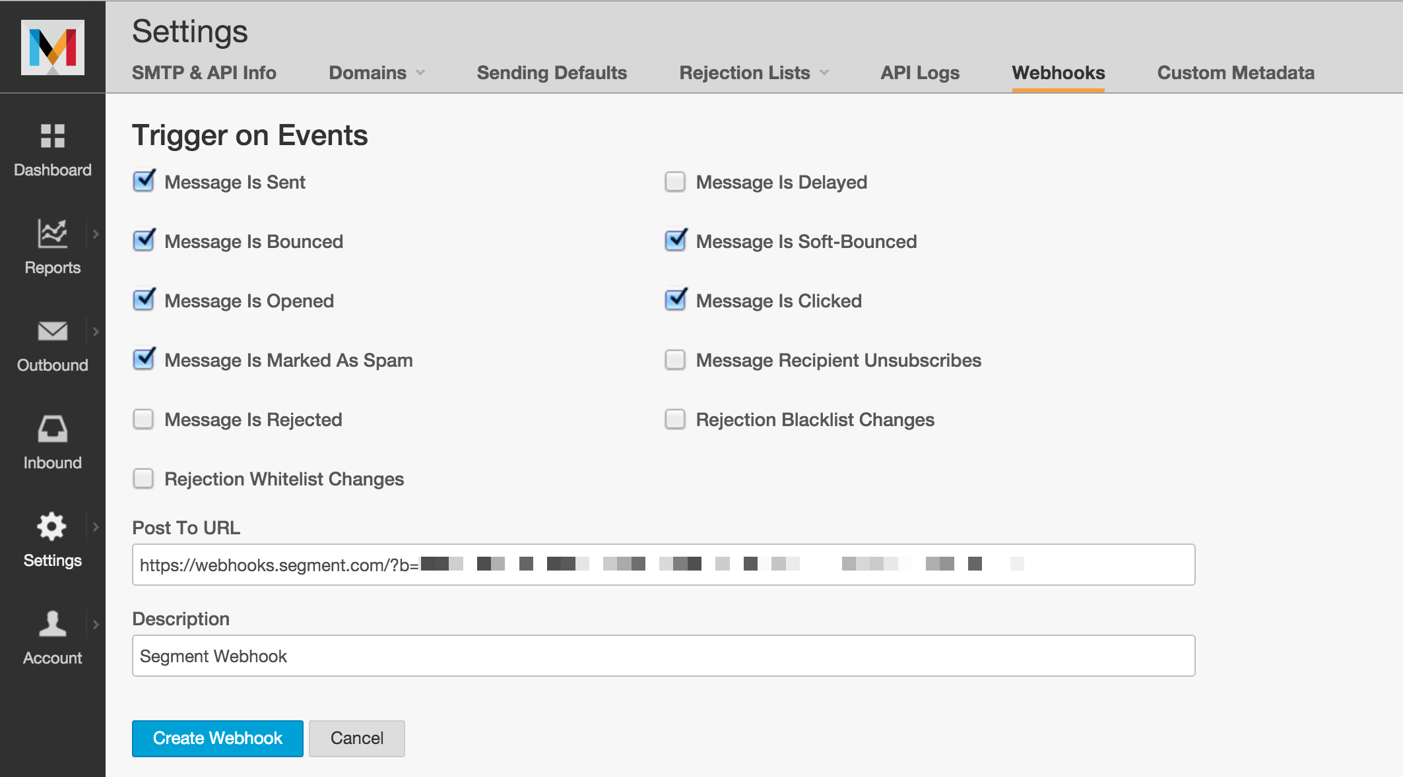The image size is (1403, 777).
Task: Click the Mandrill logo
Action: point(53,46)
